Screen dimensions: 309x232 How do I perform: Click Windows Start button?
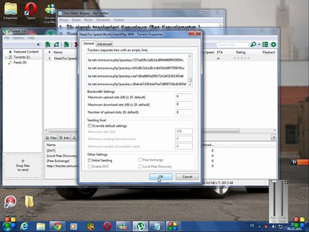click(x=7, y=226)
